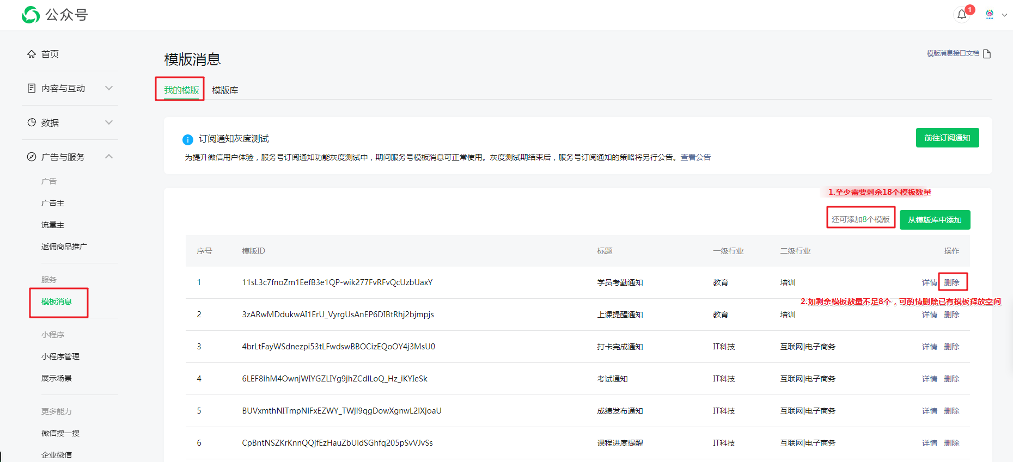Click the 模版消息接口文档 document icon

[x=987, y=54]
